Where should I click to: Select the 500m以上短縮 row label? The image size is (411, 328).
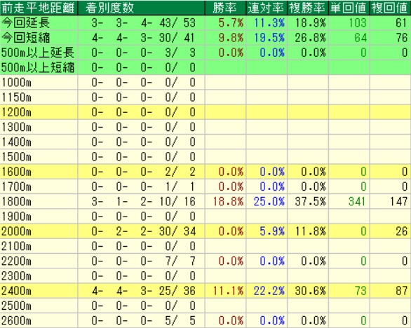pyautogui.click(x=38, y=67)
